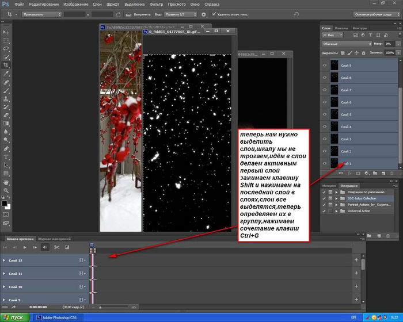Viewport: 403px width, 322px height.
Task: Toggle the checkmark for SSC-Lotus Collection
Action: (x=324, y=198)
